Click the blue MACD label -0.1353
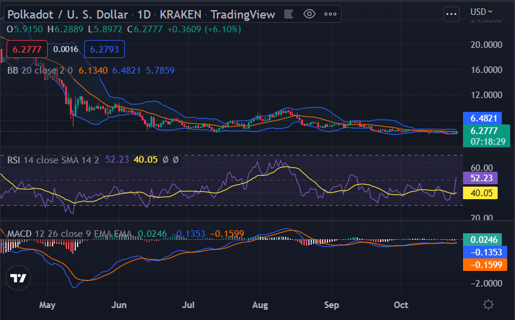The width and height of the screenshot is (515, 320). click(485, 252)
